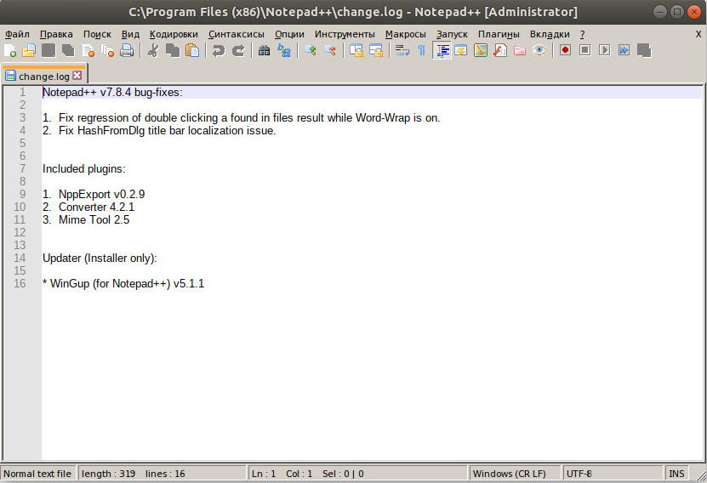Image resolution: width=707 pixels, height=483 pixels.
Task: Open the Макросы menu
Action: 405,34
